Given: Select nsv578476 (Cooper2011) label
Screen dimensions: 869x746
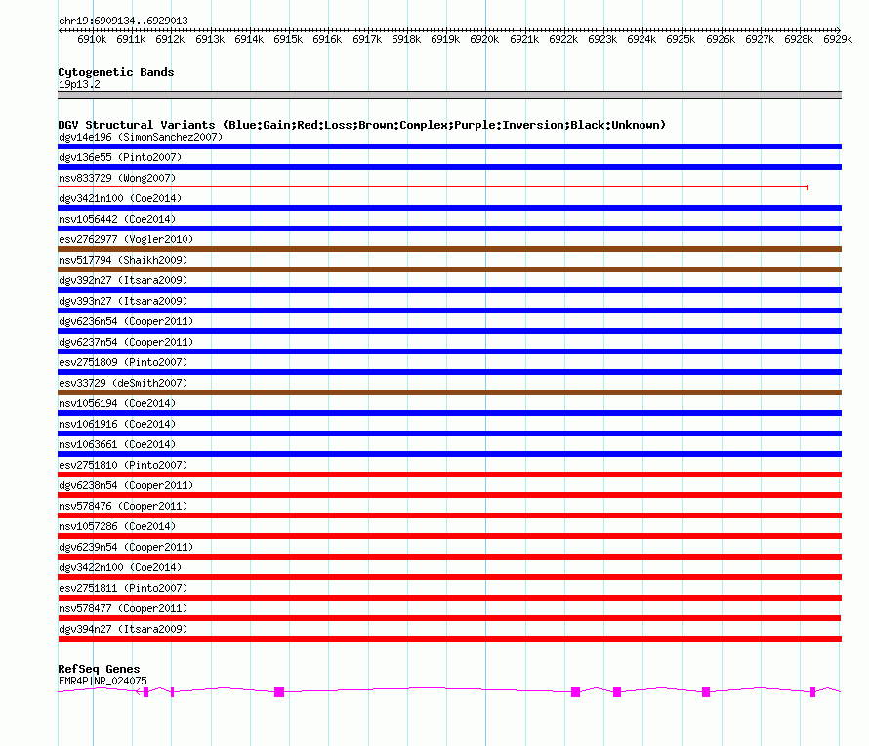Looking at the screenshot, I should [123, 506].
